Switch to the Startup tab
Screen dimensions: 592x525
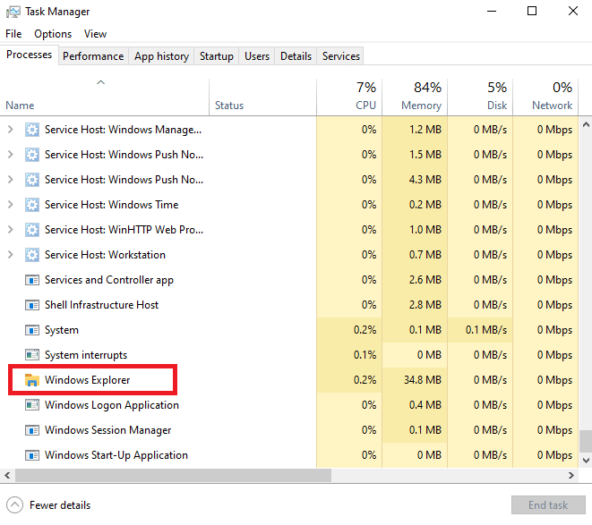[x=217, y=56]
